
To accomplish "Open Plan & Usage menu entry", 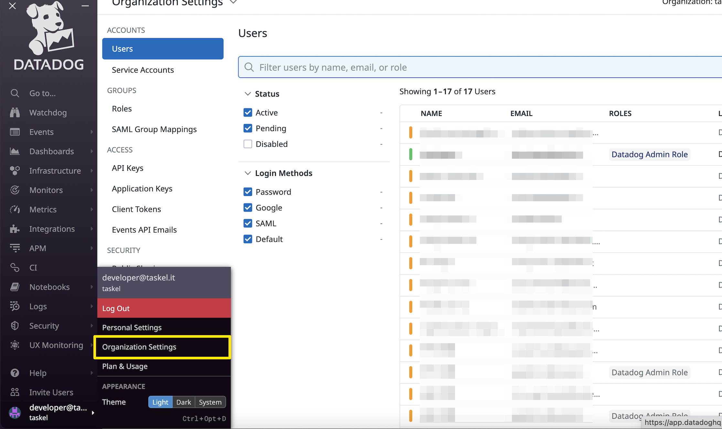I will pyautogui.click(x=125, y=366).
